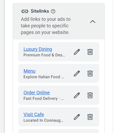This screenshot has width=118, height=133.
Task: Edit the Order Online sitelink
Action: click(77, 95)
